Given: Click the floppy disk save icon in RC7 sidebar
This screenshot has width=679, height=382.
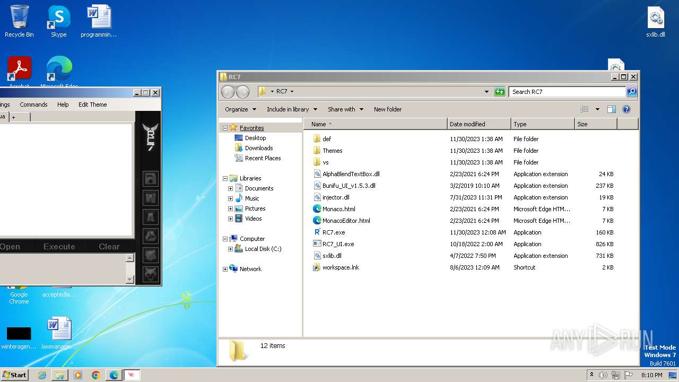Looking at the screenshot, I should coord(151,179).
